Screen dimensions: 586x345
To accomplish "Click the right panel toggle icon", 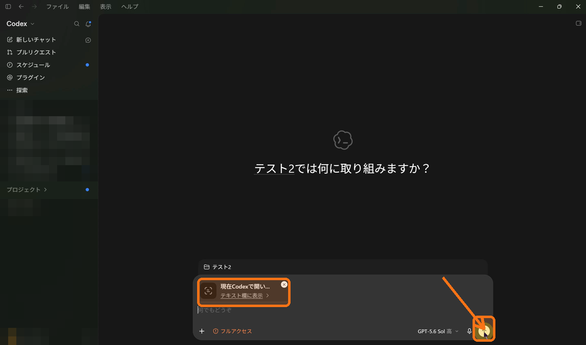I will tap(579, 23).
